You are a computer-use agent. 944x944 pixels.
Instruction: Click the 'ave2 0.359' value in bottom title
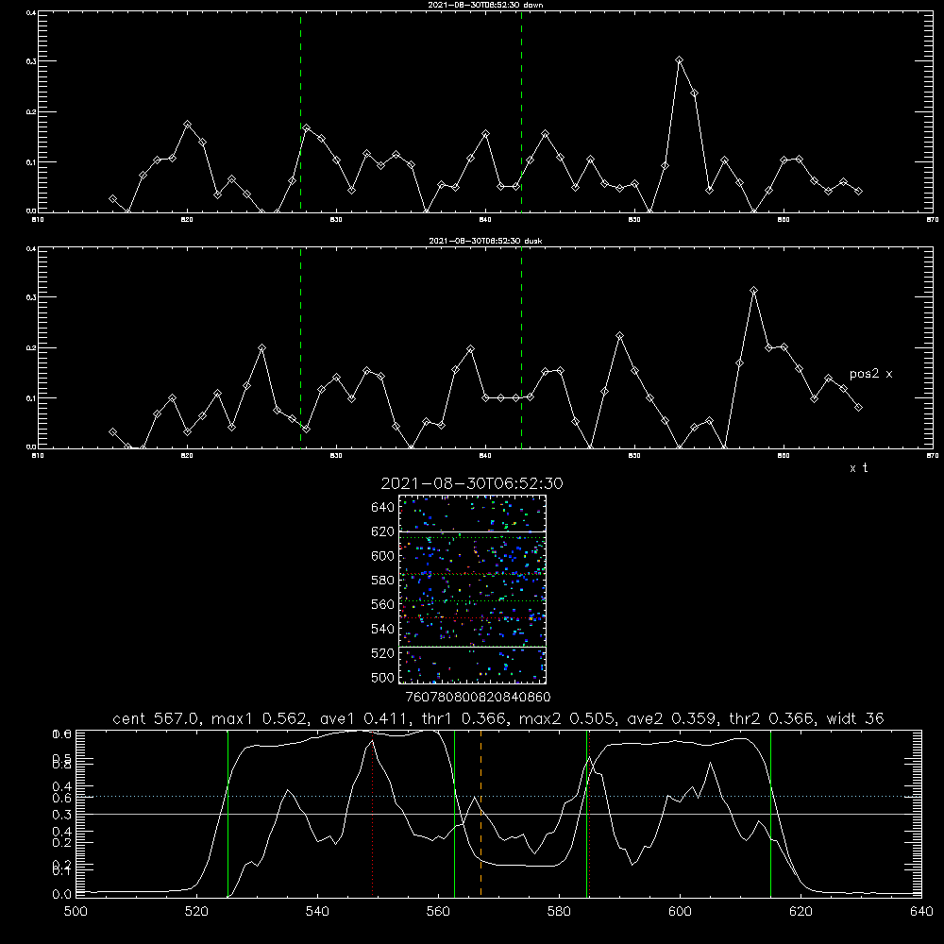click(671, 718)
